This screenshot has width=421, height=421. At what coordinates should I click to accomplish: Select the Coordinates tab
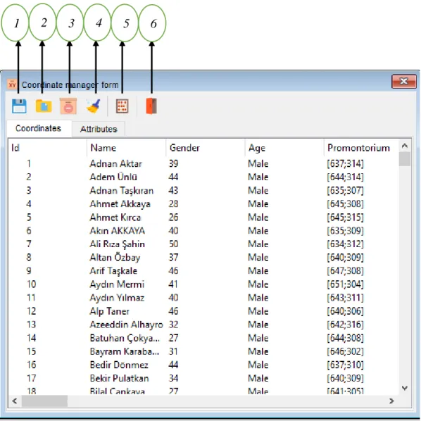(39, 128)
